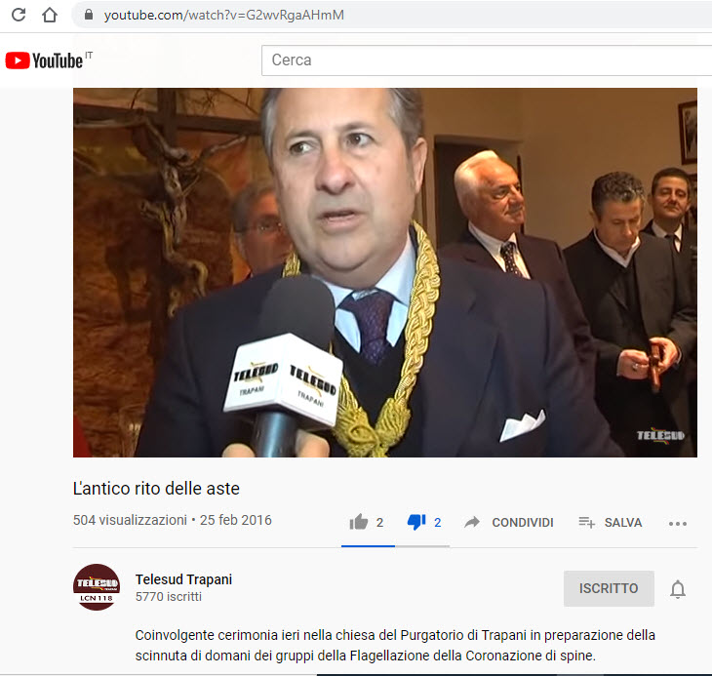Focus the Cerca search field

tap(487, 60)
